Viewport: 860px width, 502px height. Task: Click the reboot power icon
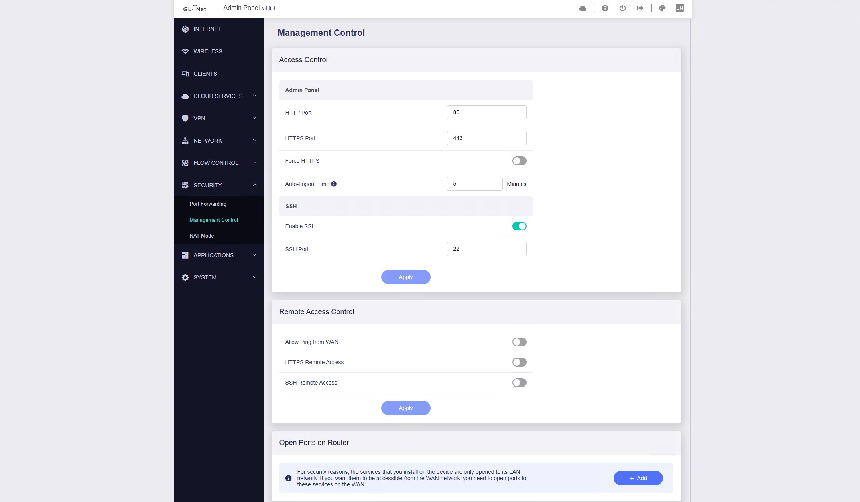(622, 8)
